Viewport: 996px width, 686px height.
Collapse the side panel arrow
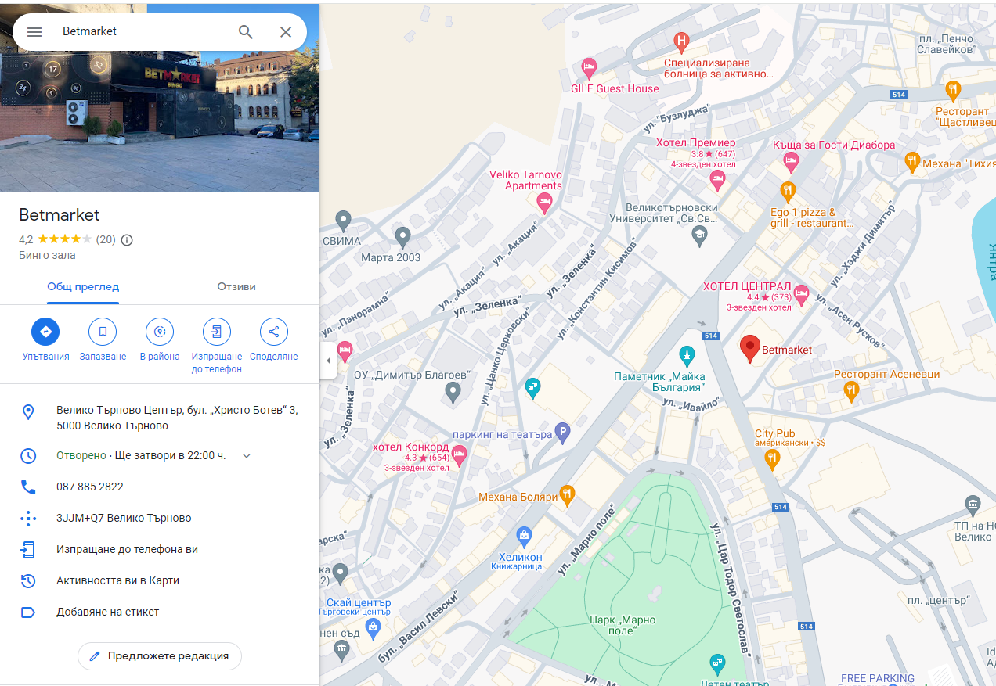328,361
